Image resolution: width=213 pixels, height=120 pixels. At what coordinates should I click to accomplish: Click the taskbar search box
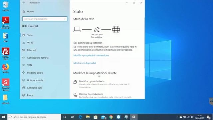(34, 117)
